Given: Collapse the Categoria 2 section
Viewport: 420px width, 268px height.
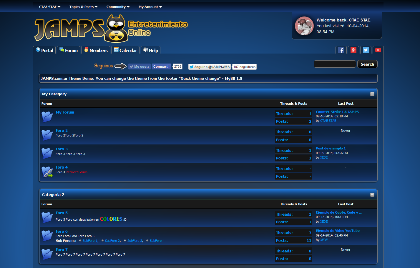Looking at the screenshot, I should click(372, 195).
